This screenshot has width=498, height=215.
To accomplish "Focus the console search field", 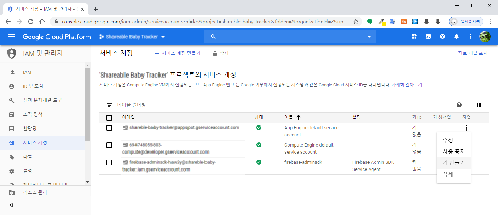I will [290, 37].
